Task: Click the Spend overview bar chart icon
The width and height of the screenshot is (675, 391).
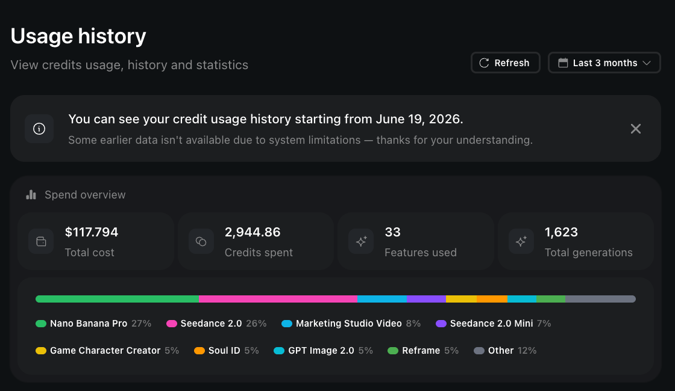Action: 31,195
